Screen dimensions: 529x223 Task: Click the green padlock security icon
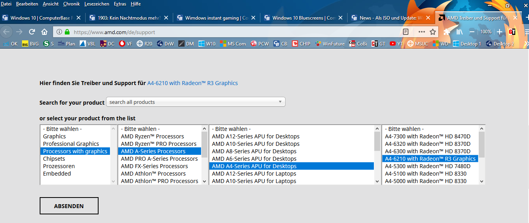(67, 32)
